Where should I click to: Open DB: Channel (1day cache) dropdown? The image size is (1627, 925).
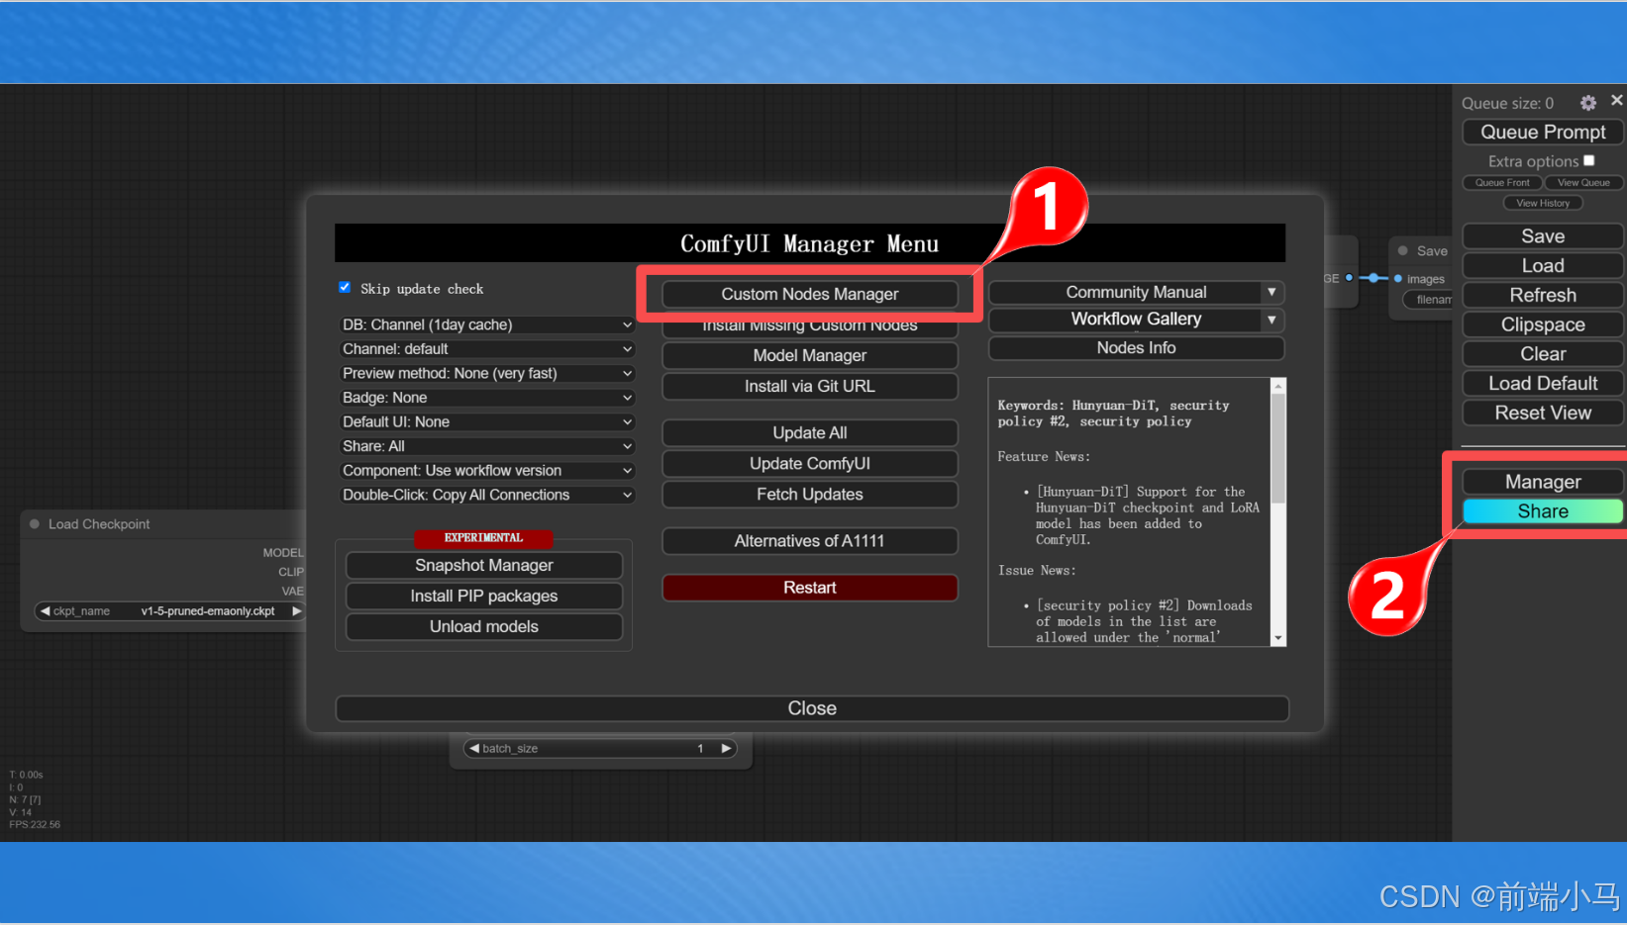coord(485,324)
